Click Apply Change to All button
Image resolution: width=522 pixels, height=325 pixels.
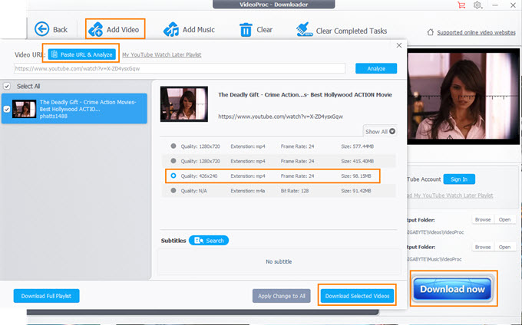coord(281,296)
